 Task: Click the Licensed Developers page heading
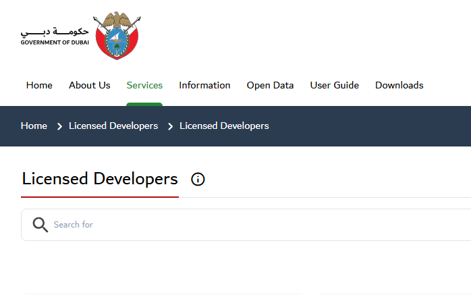[x=100, y=179]
